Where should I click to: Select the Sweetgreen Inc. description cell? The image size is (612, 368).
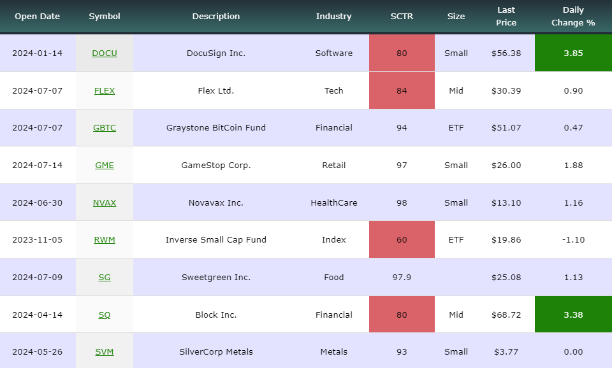pyautogui.click(x=216, y=277)
